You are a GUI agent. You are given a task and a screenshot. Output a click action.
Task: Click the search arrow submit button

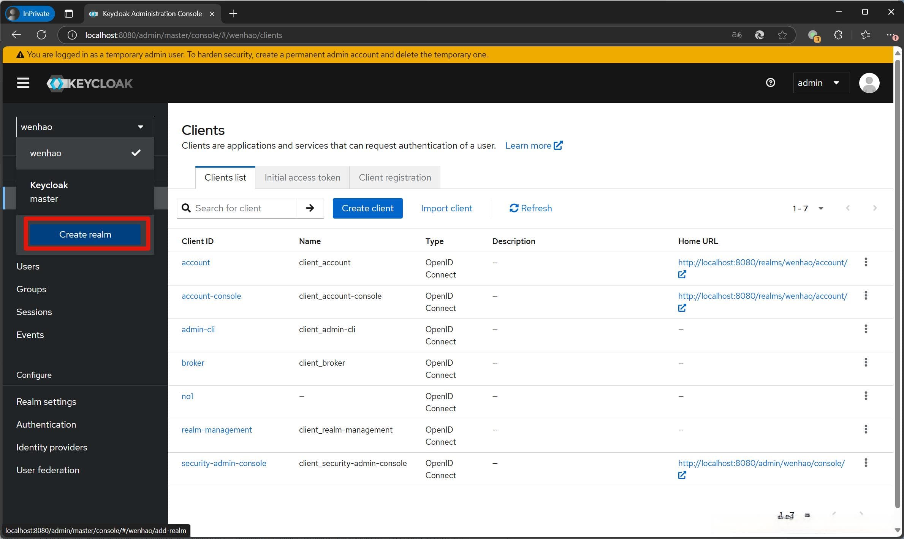point(310,208)
